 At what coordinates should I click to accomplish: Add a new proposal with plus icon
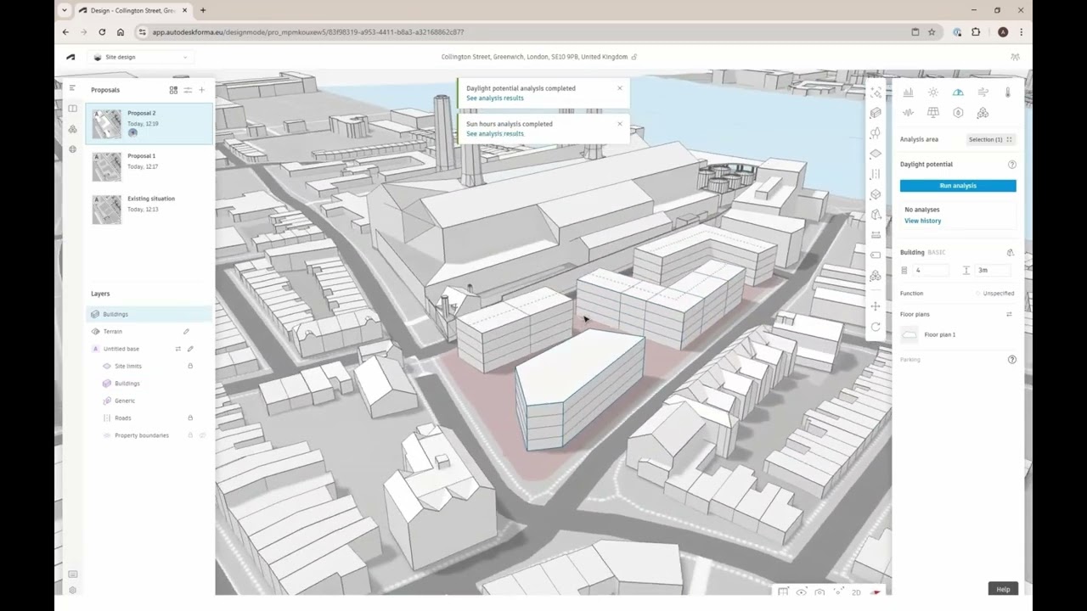click(201, 90)
